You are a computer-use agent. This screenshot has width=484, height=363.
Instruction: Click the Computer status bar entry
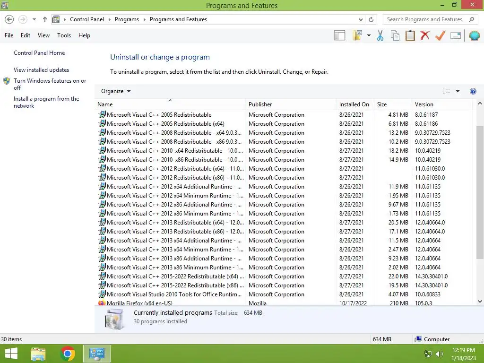[432, 339]
